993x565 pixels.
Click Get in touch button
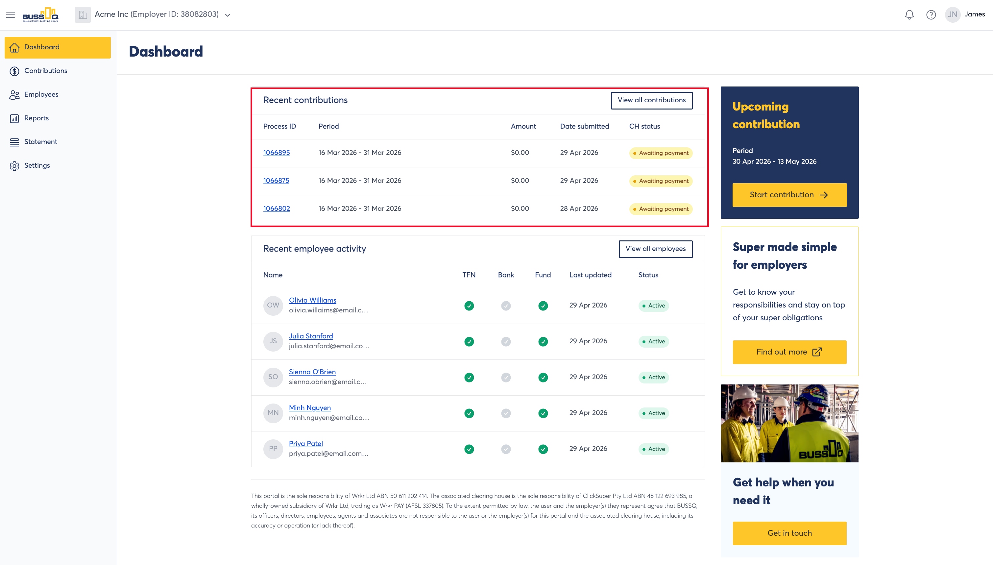coord(789,533)
